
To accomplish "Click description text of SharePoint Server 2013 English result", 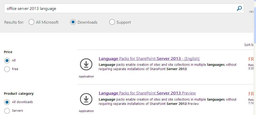I will pos(168,67).
